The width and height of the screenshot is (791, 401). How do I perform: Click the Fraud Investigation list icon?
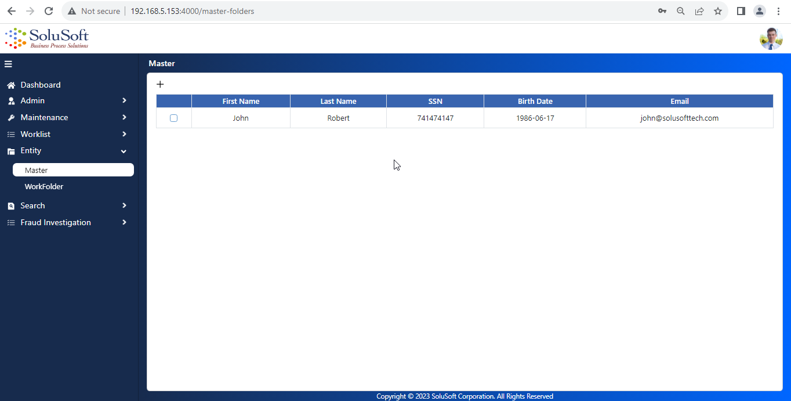[10, 223]
